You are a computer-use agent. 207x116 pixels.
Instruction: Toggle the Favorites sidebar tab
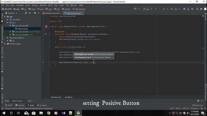[2, 67]
